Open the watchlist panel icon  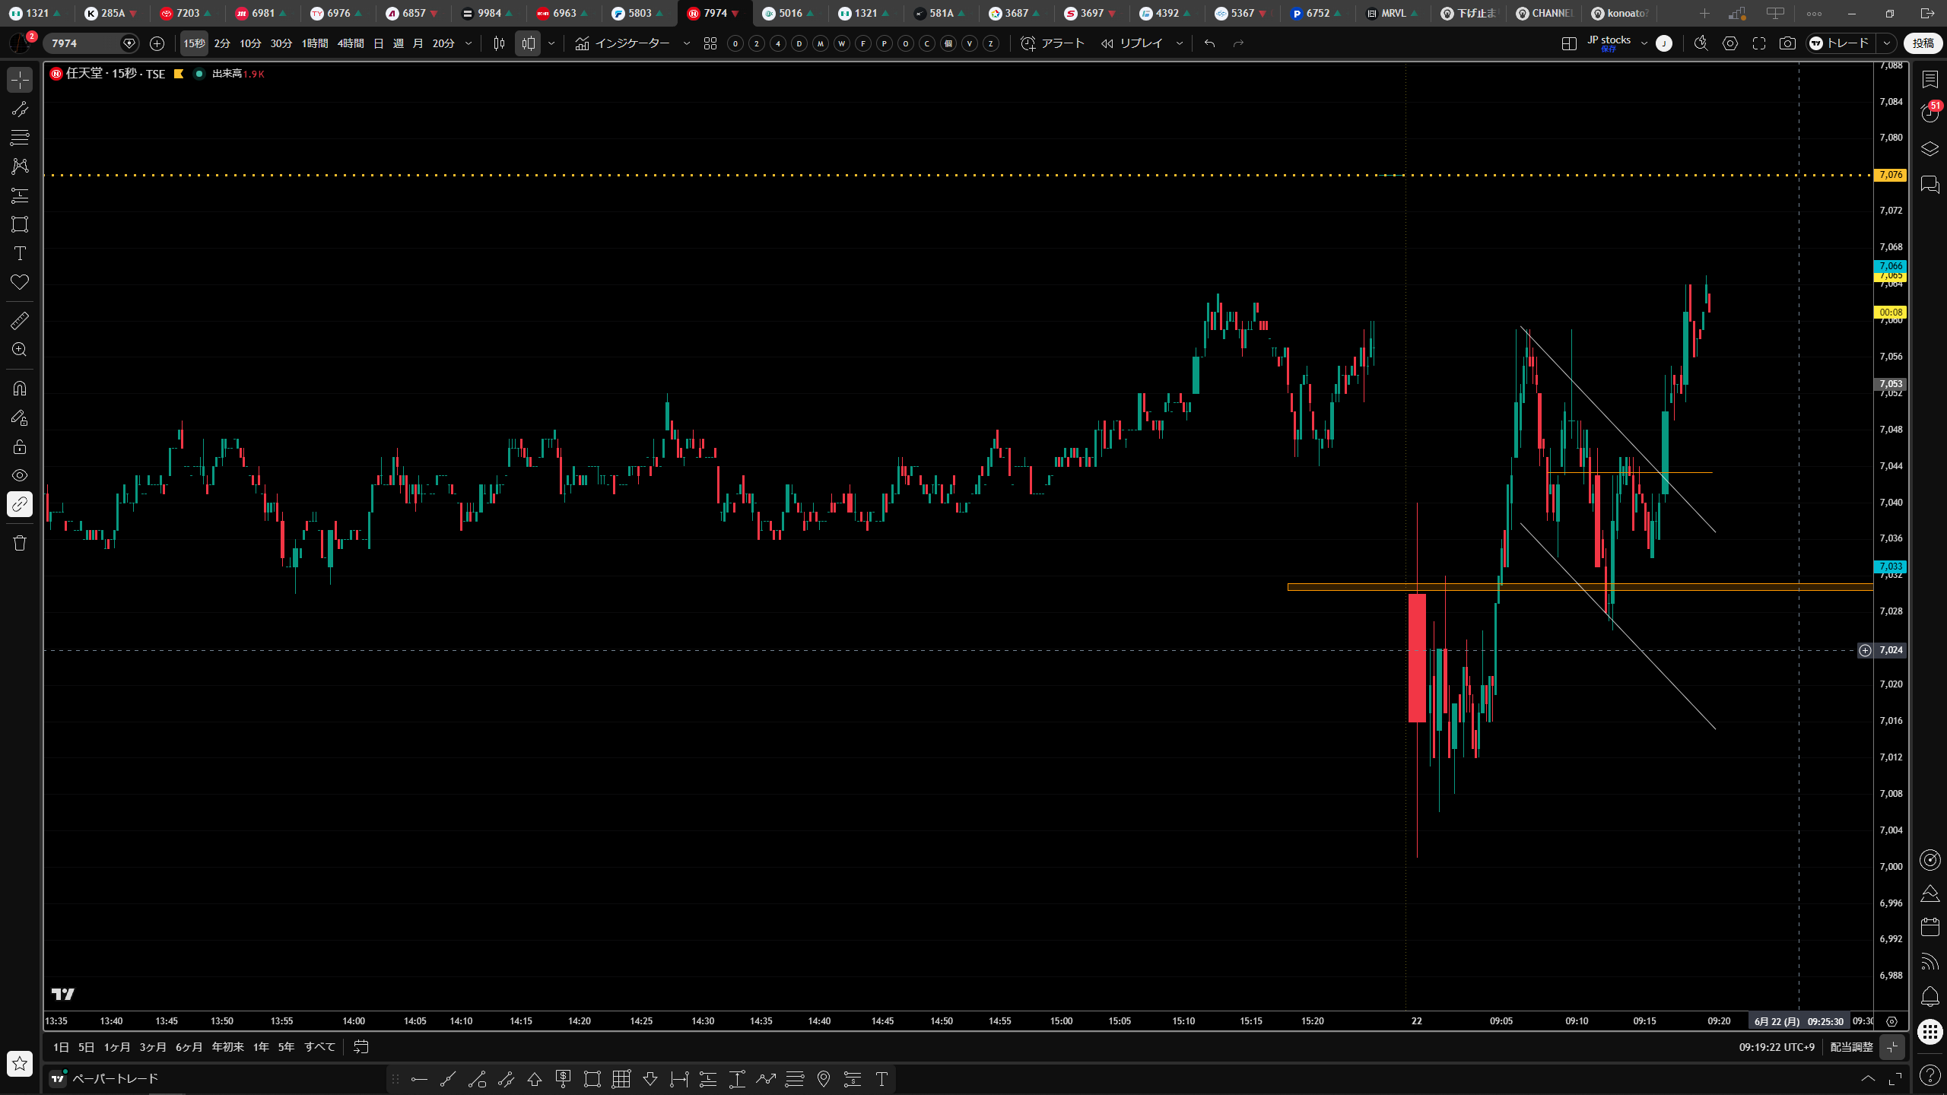[1930, 79]
